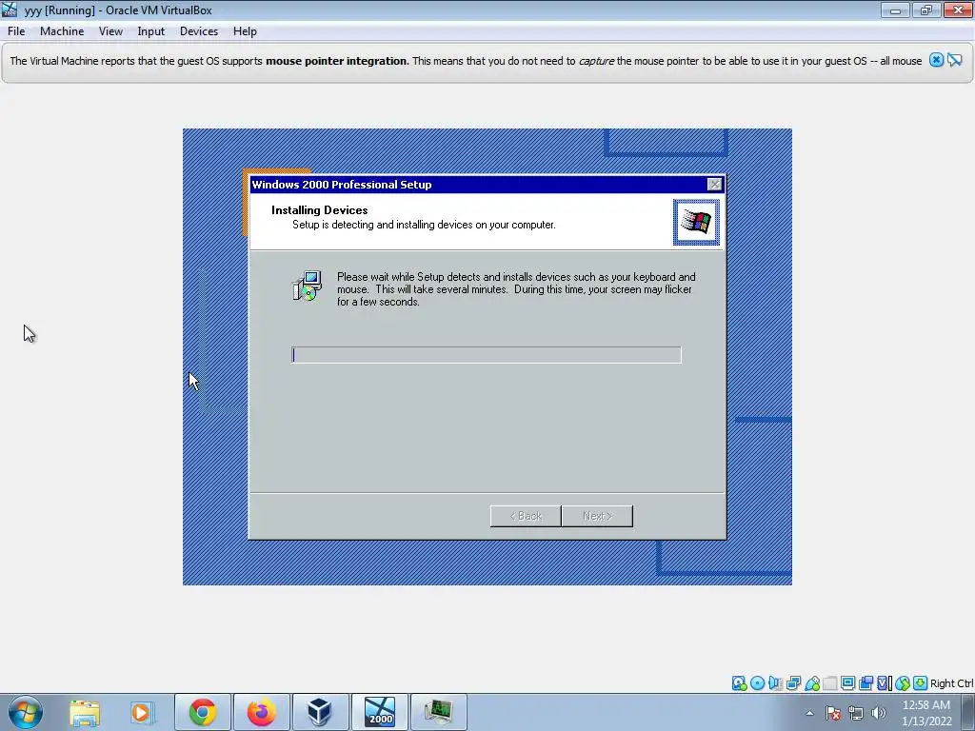Click the Right Ctrl host key label
Image resolution: width=975 pixels, height=731 pixels.
[x=952, y=683]
